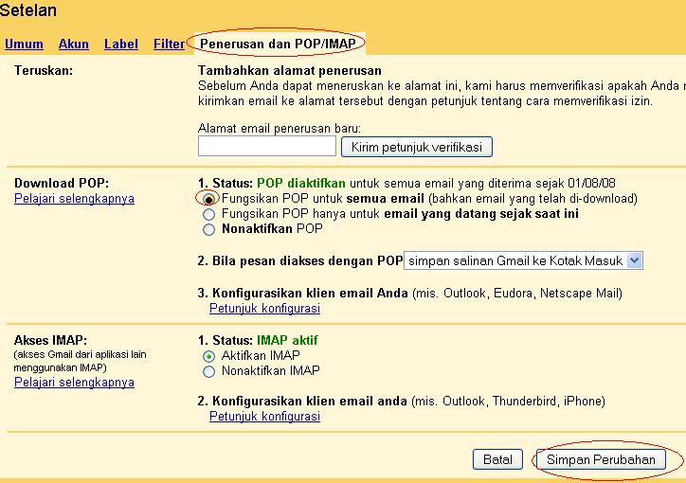Switch to the Akun tab
686x483 pixels.
pos(74,44)
